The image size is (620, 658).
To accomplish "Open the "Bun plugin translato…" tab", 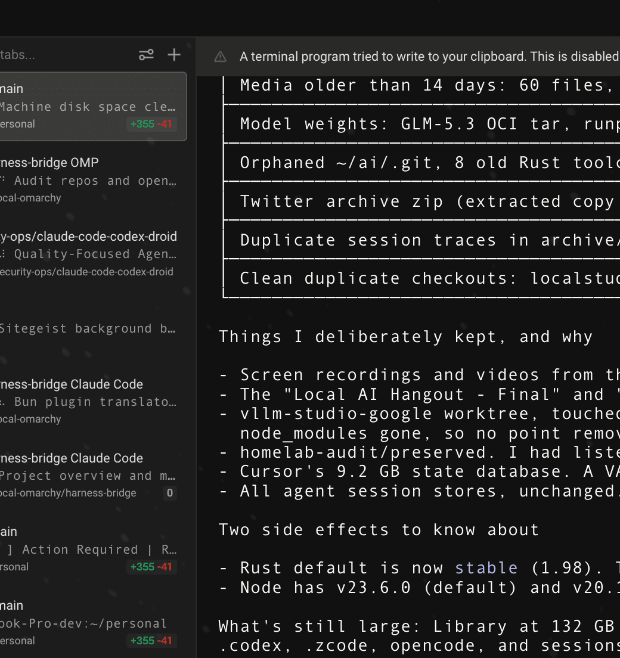I will click(x=92, y=402).
